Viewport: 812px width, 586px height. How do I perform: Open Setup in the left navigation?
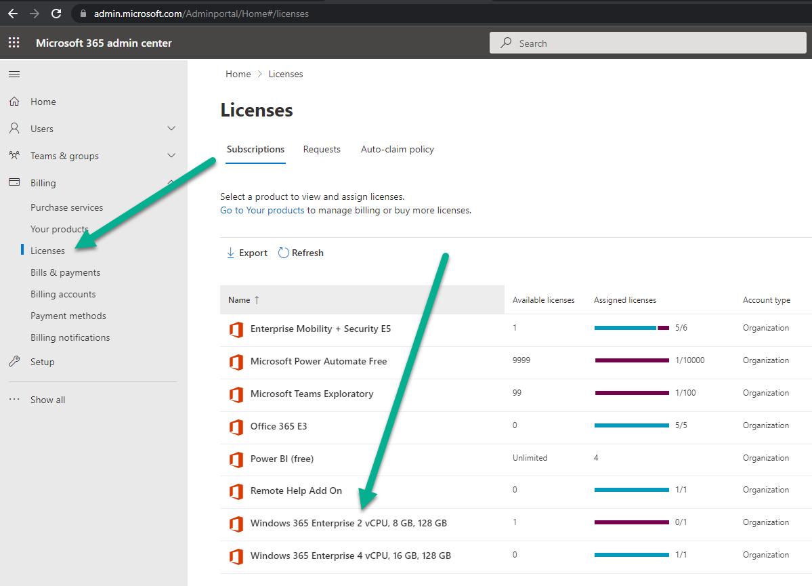[43, 362]
